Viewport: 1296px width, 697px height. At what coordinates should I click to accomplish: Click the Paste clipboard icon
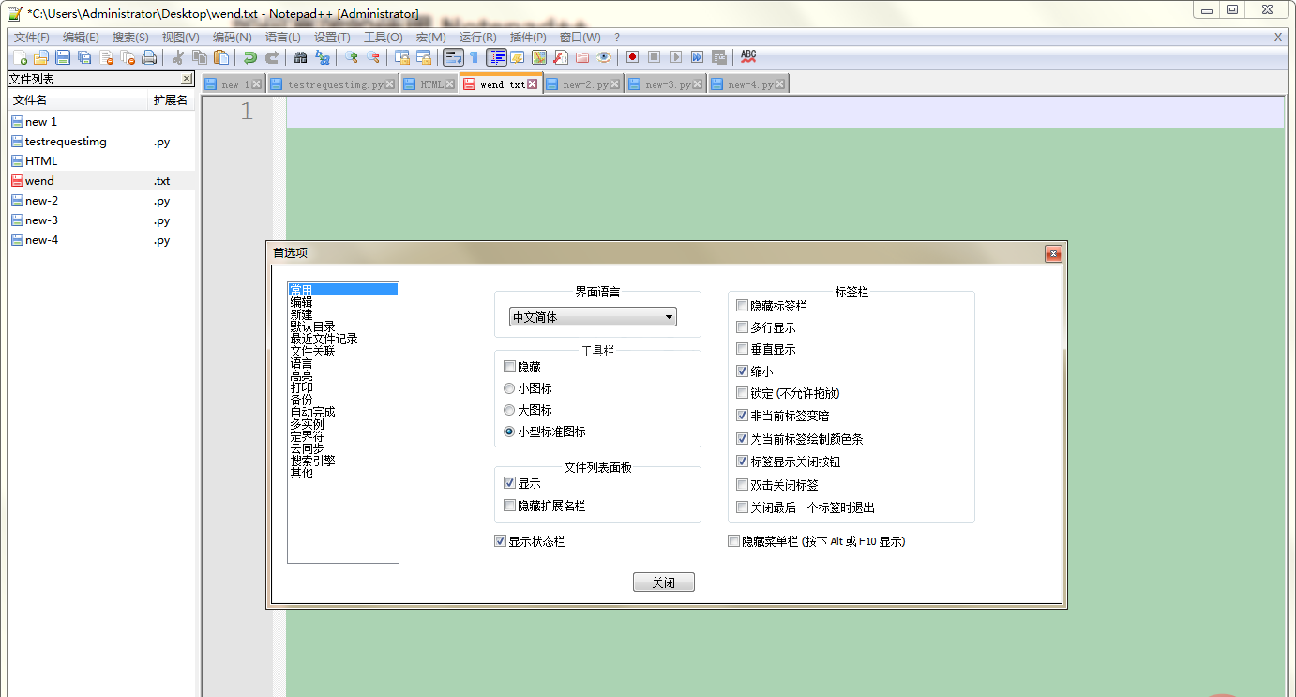221,57
